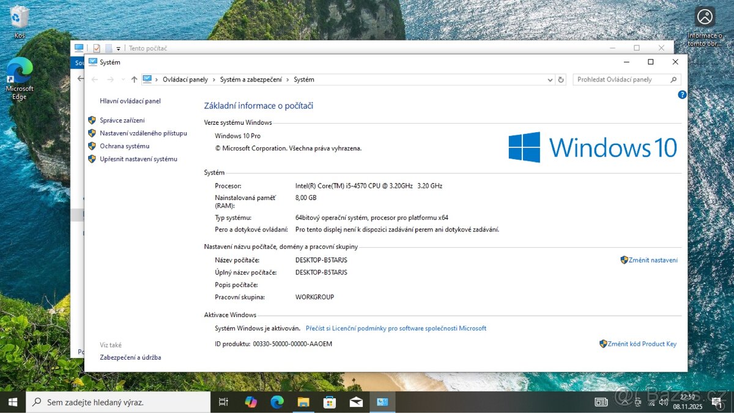Click the System icon in the breadcrumb bar
The image size is (734, 413).
coord(147,79)
